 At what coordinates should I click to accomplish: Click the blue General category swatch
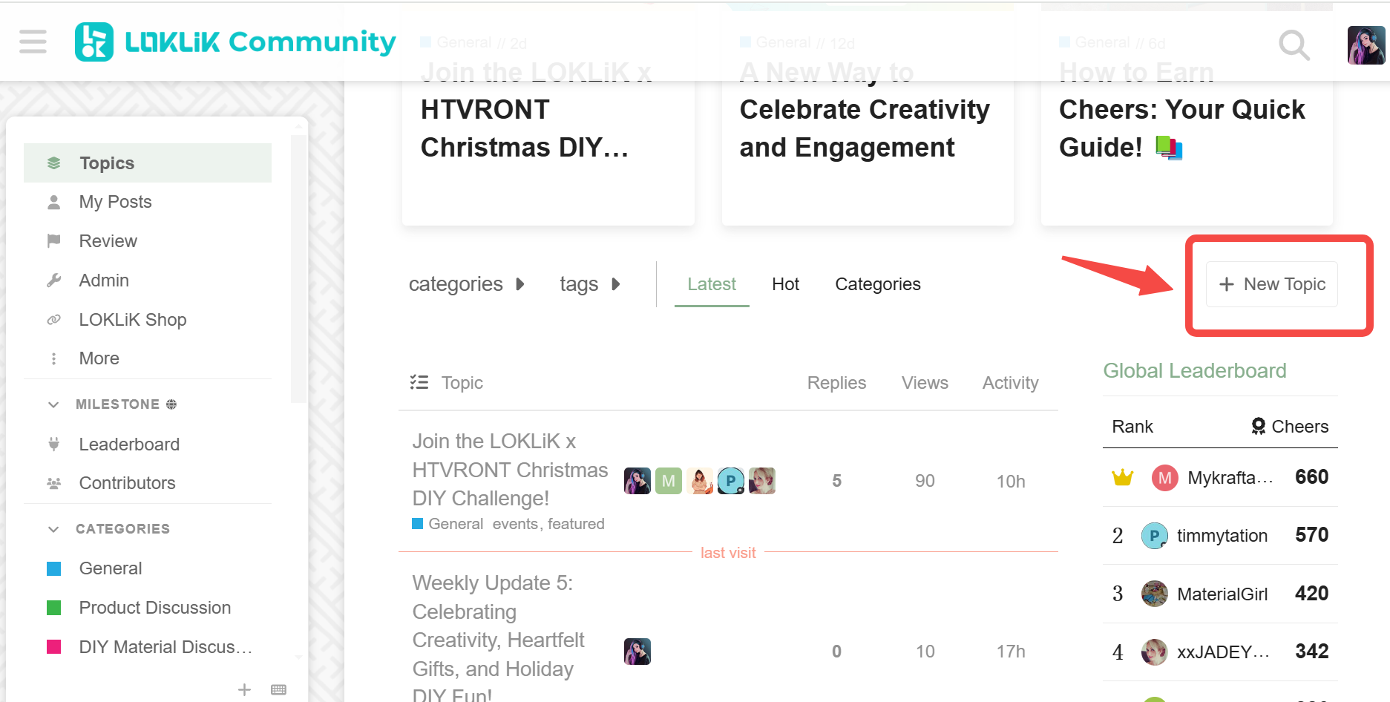54,568
